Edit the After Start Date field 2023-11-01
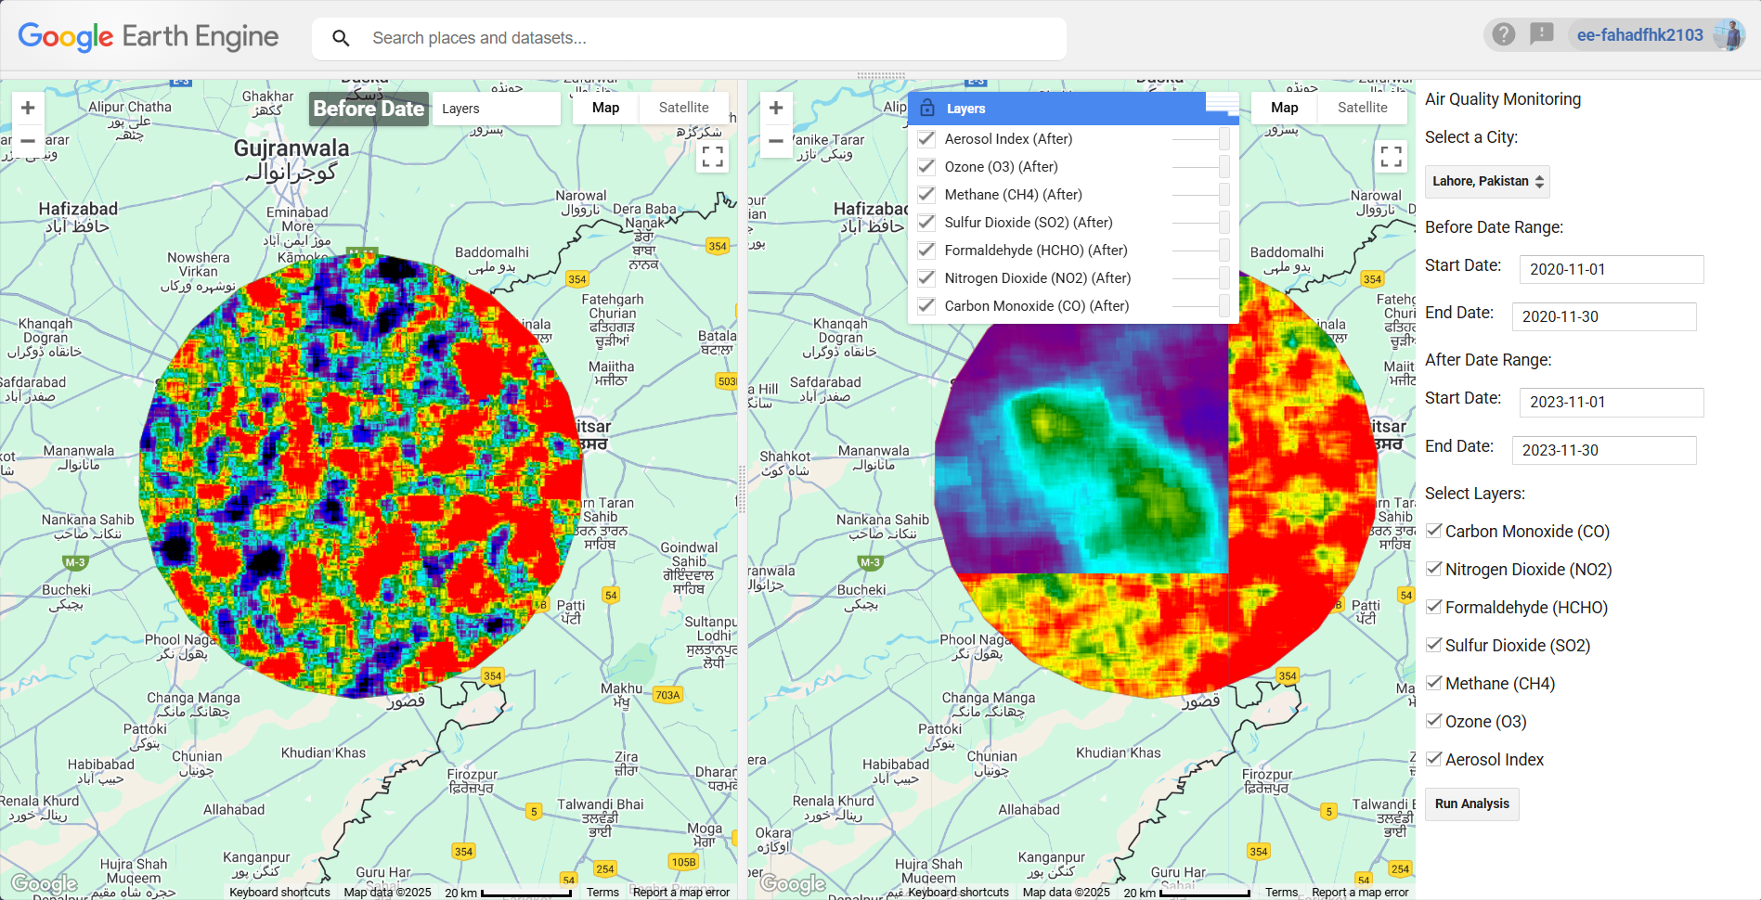This screenshot has width=1761, height=900. tap(1611, 402)
